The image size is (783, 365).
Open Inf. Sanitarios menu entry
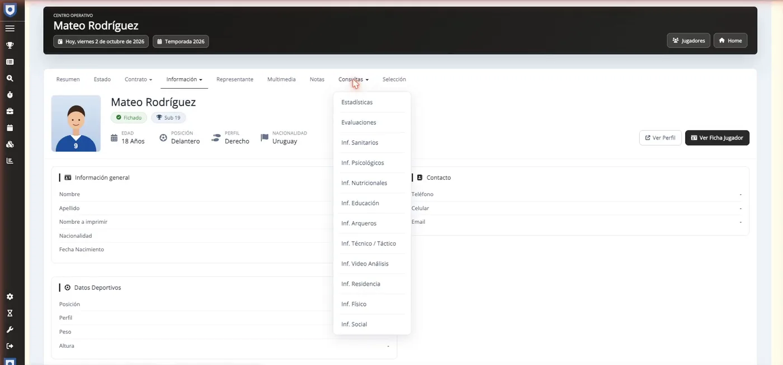[x=372, y=142]
